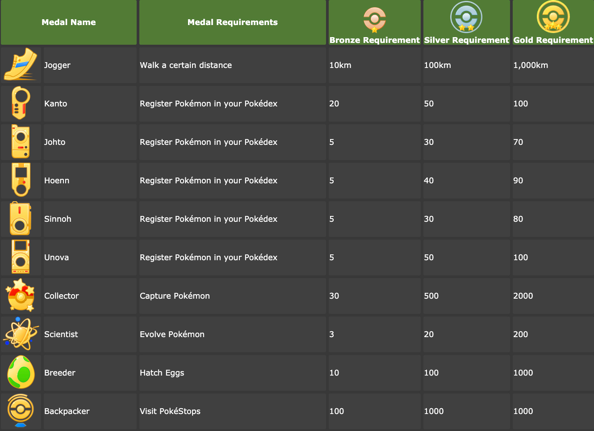This screenshot has width=594, height=431.
Task: Click the Scientist atom medal icon
Action: [x=21, y=334]
